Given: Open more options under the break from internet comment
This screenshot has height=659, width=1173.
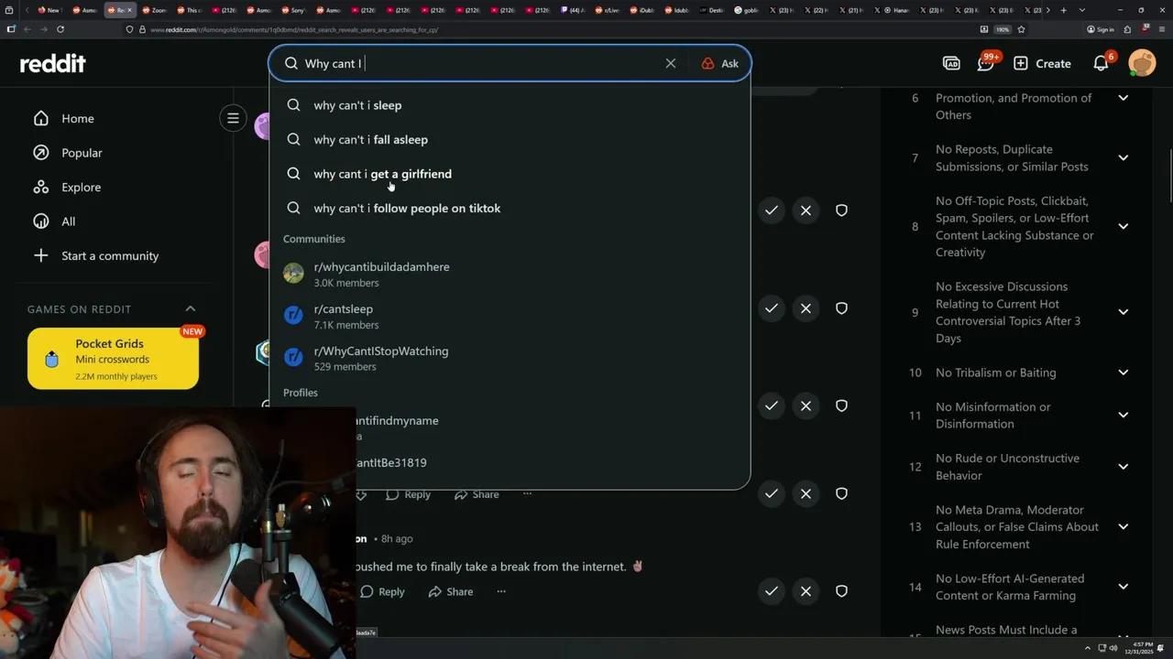Looking at the screenshot, I should (x=501, y=592).
